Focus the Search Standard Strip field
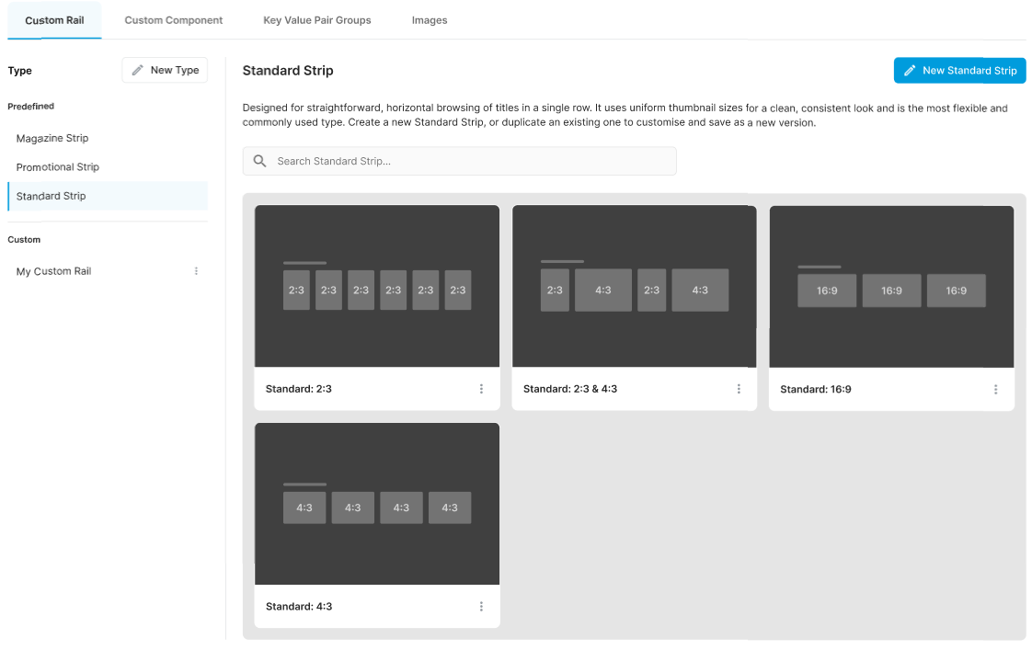 click(469, 161)
